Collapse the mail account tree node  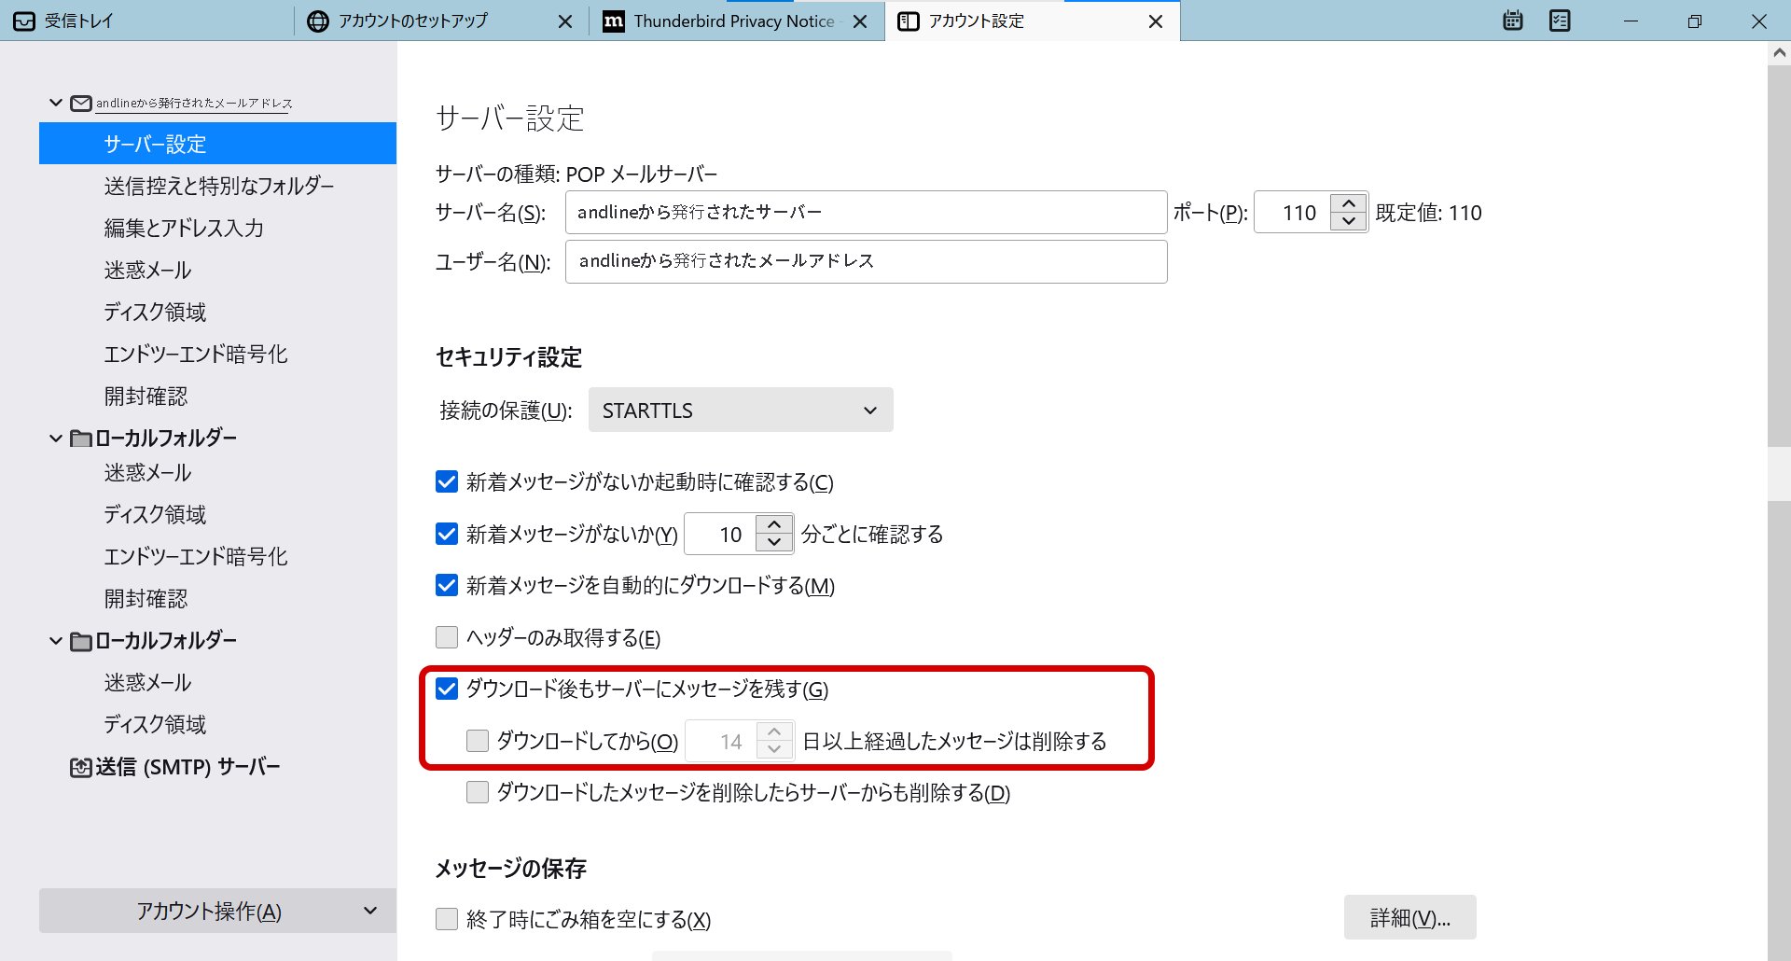point(56,103)
